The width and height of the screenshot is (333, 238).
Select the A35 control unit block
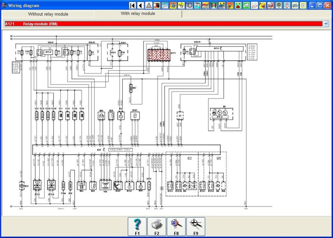pos(126,150)
